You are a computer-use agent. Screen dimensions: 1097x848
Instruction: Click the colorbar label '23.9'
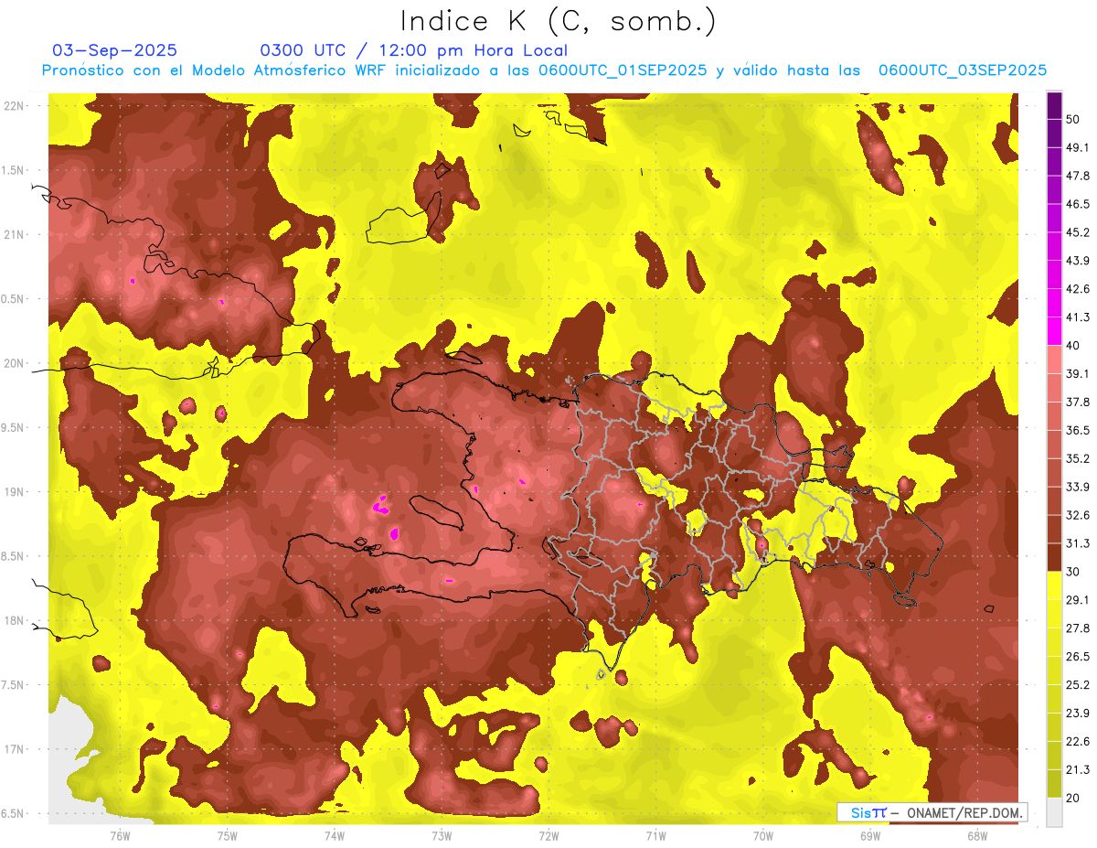(x=1078, y=714)
